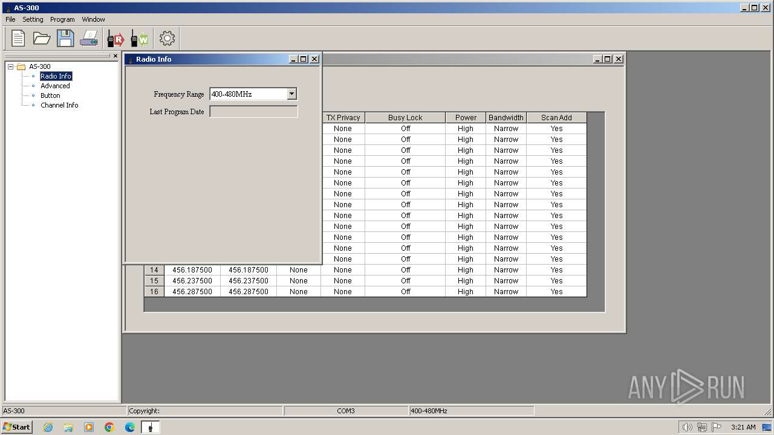The height and width of the screenshot is (435, 774).
Task: Open the Setting menu
Action: 33,19
